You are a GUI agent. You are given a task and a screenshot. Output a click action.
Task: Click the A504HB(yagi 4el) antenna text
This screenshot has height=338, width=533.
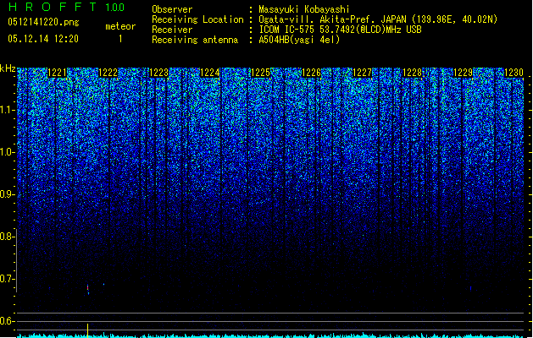(x=299, y=40)
